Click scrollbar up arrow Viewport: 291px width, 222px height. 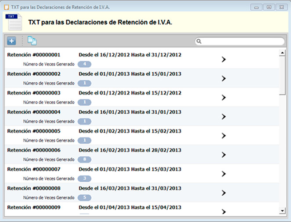[282, 53]
